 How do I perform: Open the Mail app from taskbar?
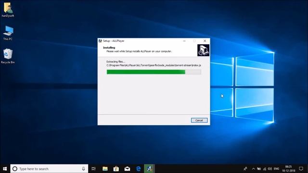click(x=127, y=169)
